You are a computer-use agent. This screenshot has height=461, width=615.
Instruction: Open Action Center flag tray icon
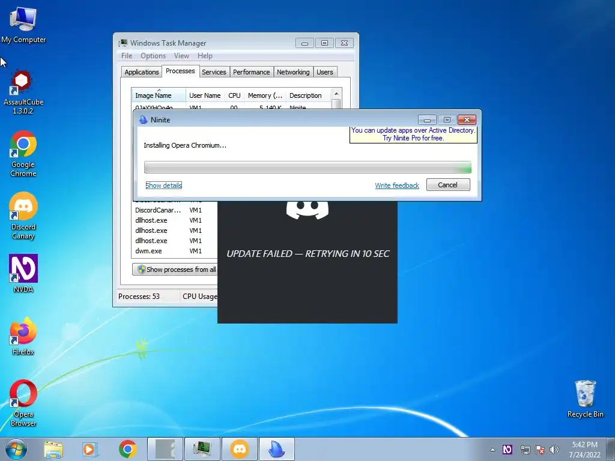(540, 449)
